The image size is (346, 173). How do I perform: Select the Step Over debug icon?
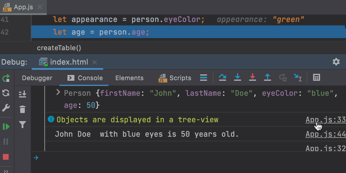[x=223, y=77]
